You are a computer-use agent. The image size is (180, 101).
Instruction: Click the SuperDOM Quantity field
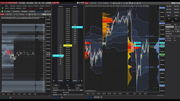click(78, 90)
